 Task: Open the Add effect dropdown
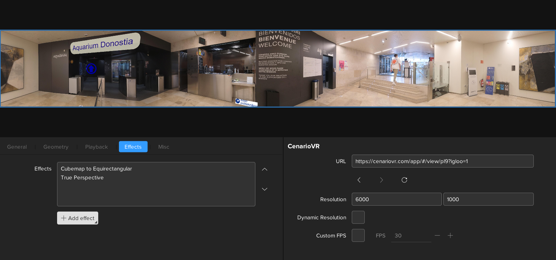77,218
